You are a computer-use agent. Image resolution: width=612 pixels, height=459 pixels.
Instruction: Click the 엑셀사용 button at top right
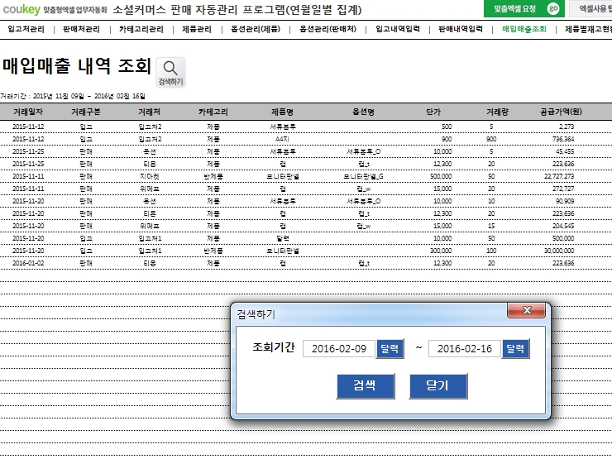coord(590,8)
